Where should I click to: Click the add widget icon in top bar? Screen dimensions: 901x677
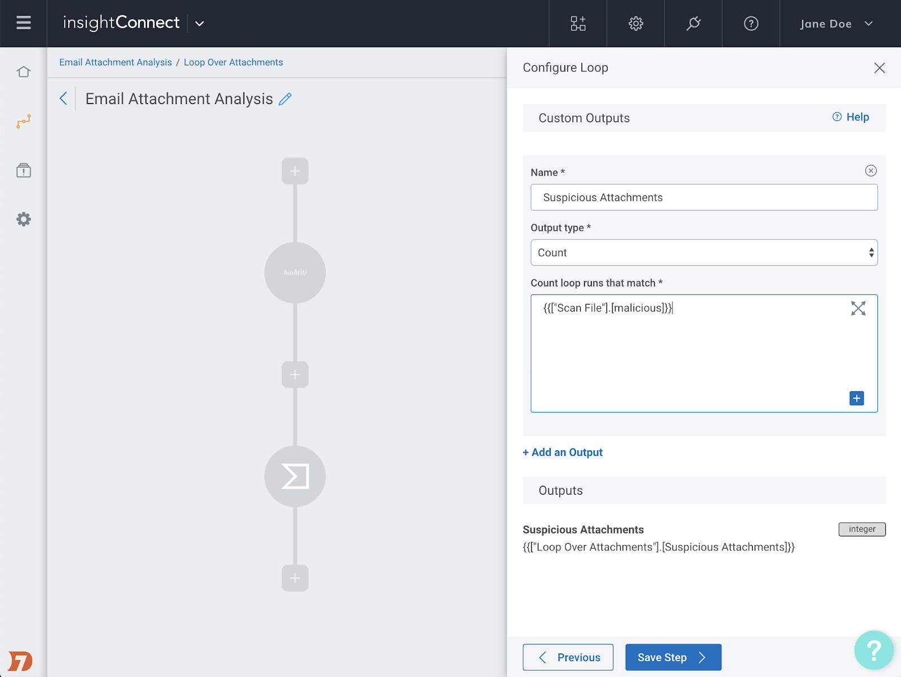click(x=578, y=24)
